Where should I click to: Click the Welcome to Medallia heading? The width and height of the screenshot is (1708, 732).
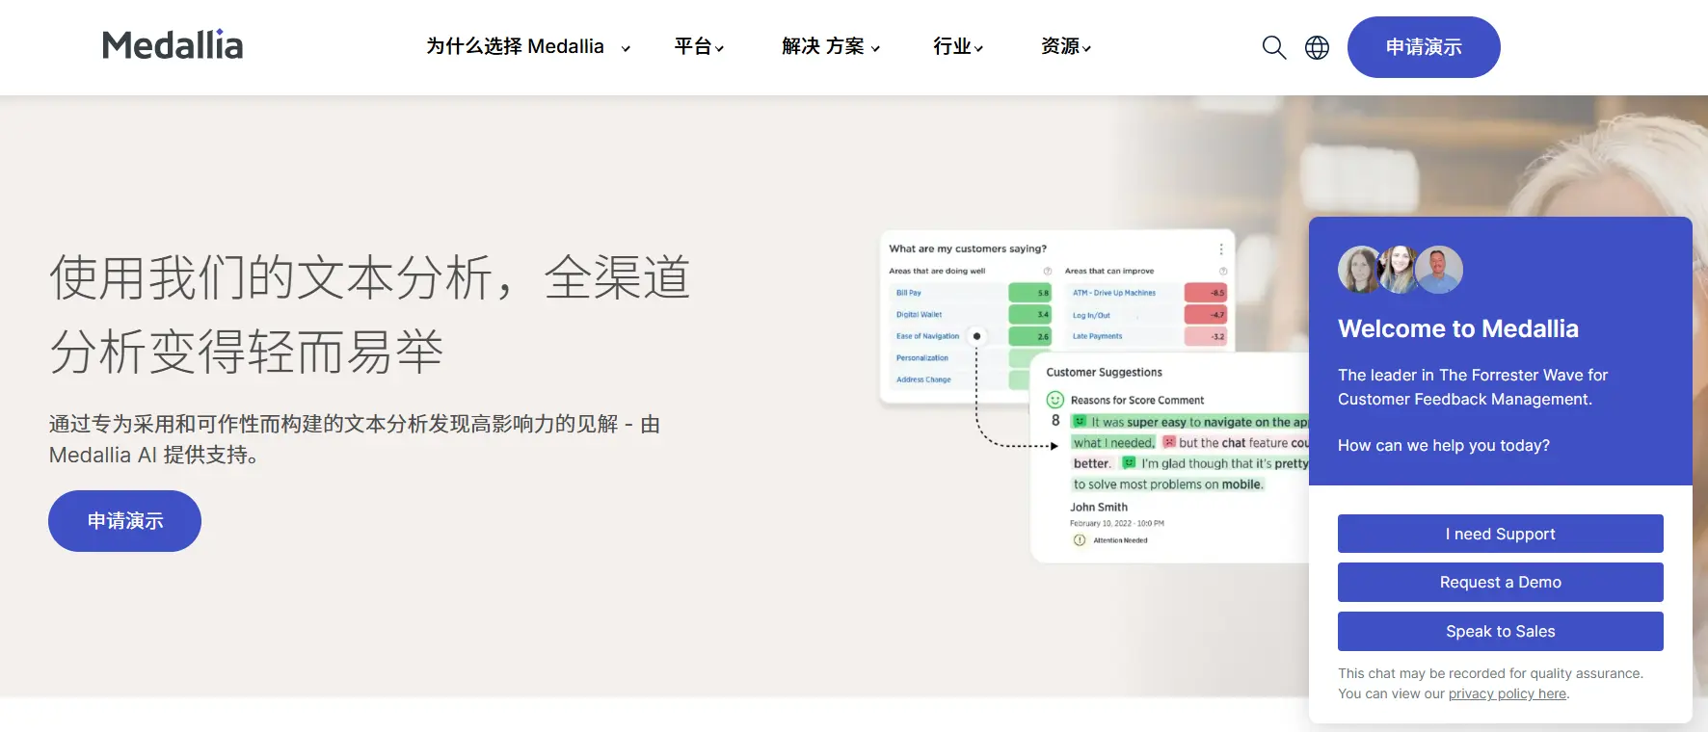click(x=1458, y=328)
